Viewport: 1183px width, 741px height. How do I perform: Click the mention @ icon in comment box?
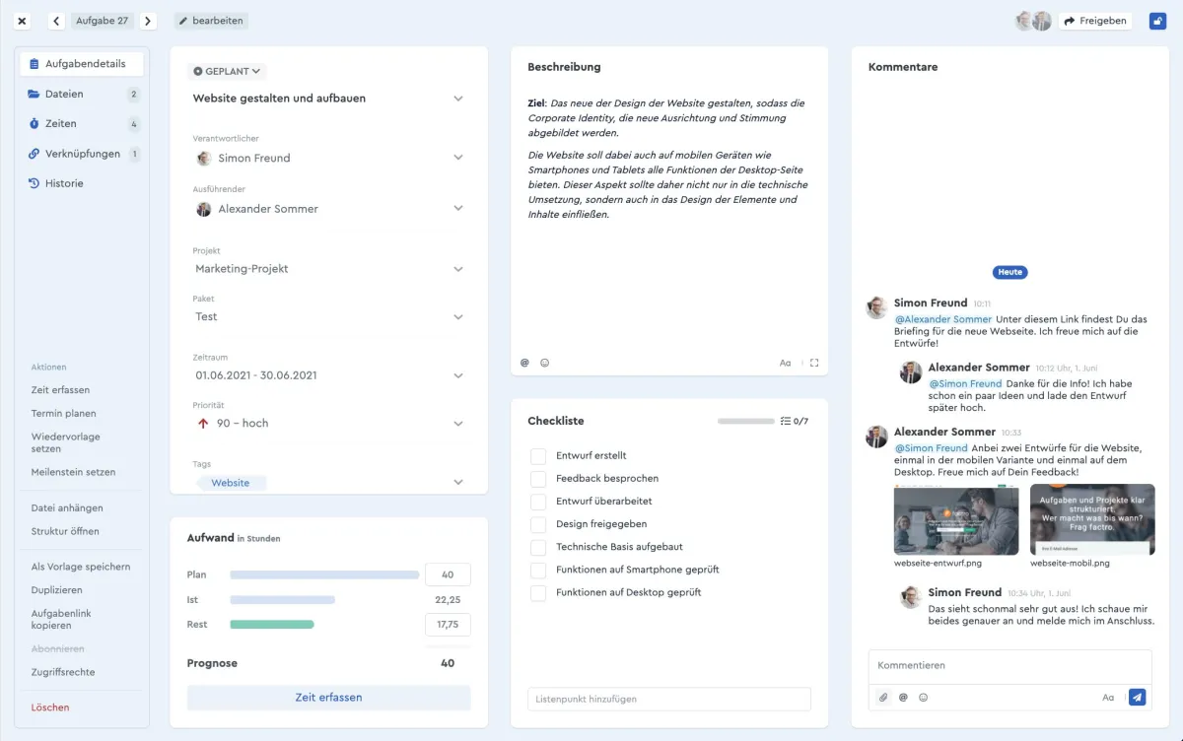pos(903,698)
